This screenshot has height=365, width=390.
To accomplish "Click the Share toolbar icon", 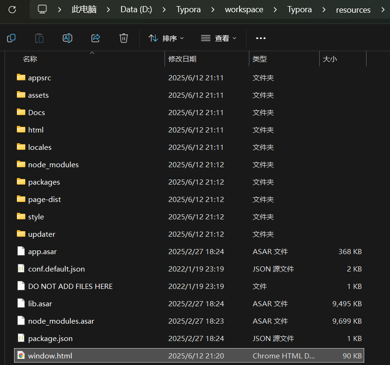I will coord(96,38).
